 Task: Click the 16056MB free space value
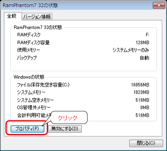point(140,85)
